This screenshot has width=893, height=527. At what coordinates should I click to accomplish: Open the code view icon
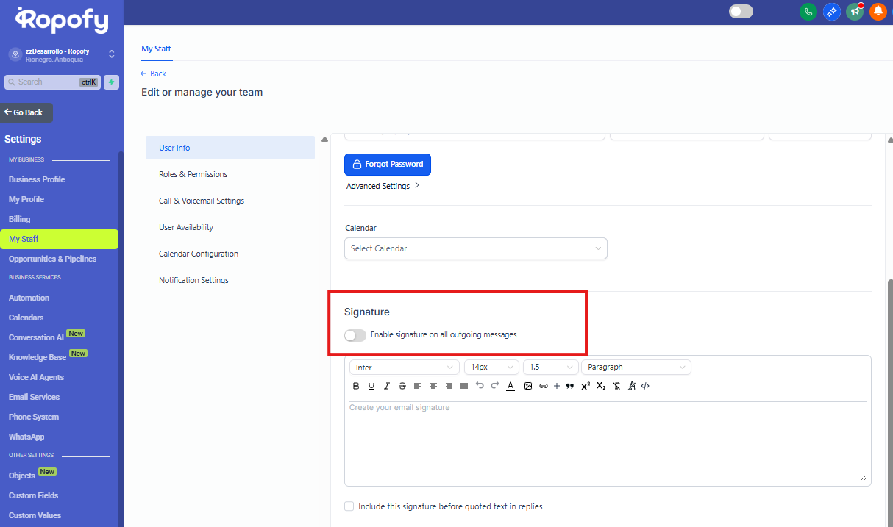(645, 386)
